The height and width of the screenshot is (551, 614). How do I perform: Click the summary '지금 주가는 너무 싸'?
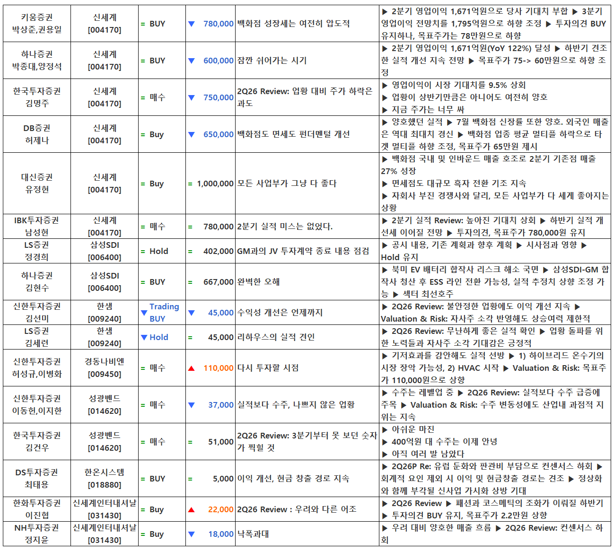pyautogui.click(x=428, y=110)
